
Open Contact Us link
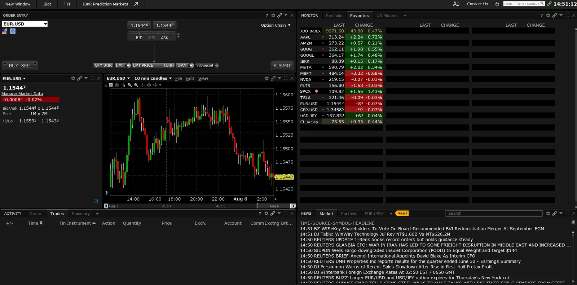(477, 4)
